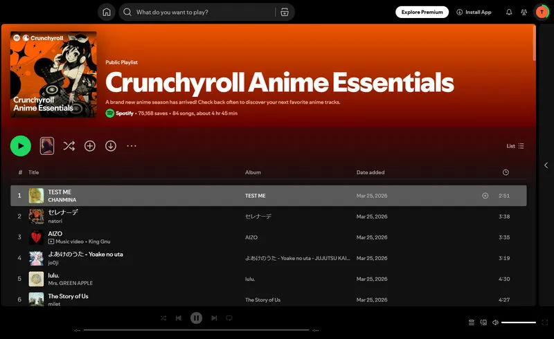Open the natori artist link

55,221
